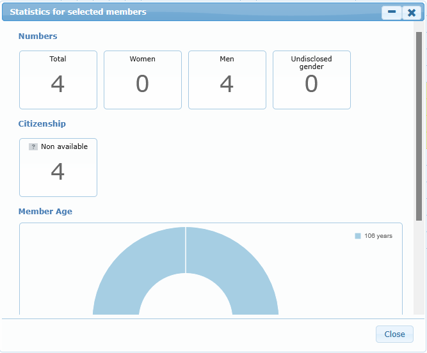Click the Member Age section heading
The height and width of the screenshot is (353, 427).
coord(45,212)
